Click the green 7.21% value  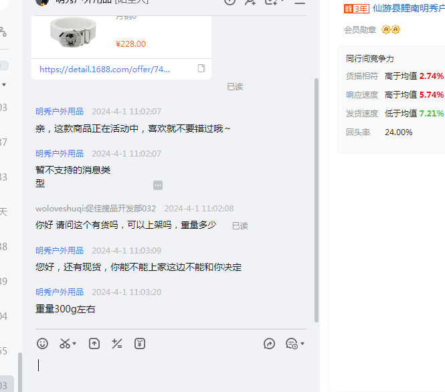[432, 114]
